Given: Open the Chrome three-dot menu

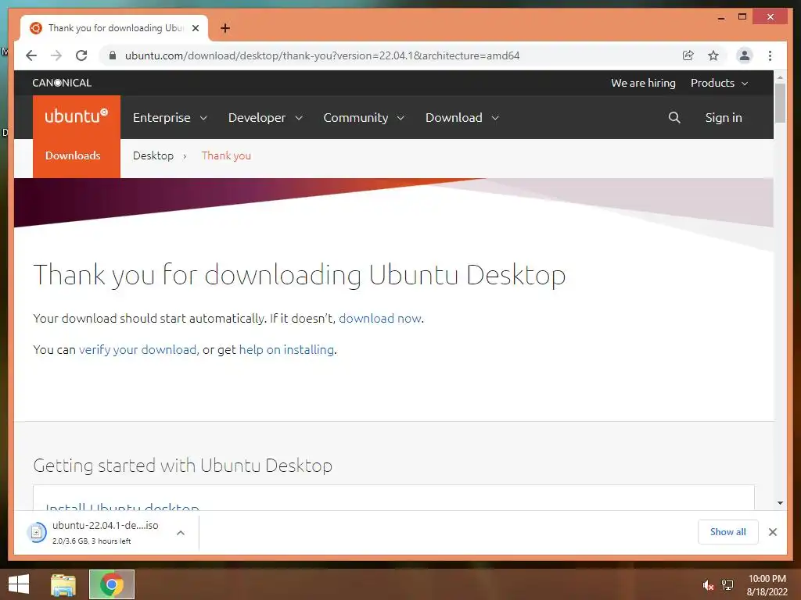Looking at the screenshot, I should coord(770,55).
